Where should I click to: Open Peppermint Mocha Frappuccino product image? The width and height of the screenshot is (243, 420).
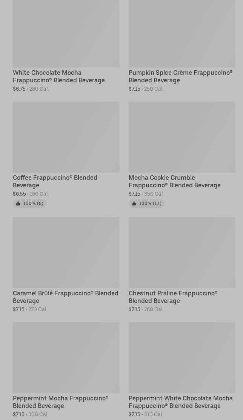[x=66, y=357]
